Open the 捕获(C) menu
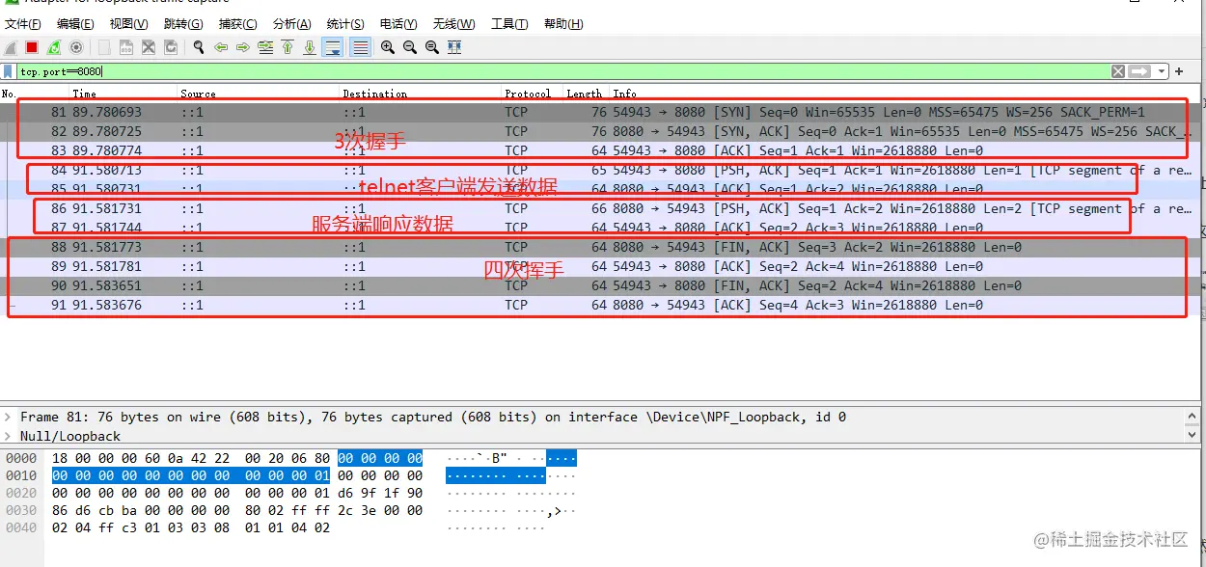Image resolution: width=1206 pixels, height=567 pixels. (238, 24)
